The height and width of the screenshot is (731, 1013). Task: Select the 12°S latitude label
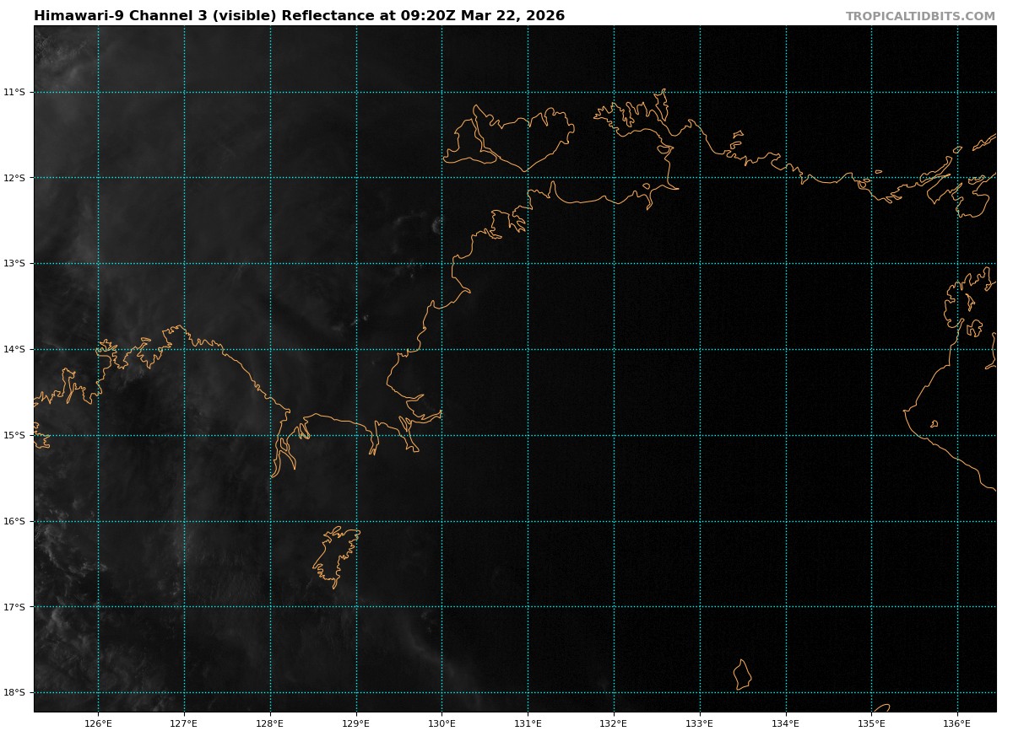tap(14, 178)
